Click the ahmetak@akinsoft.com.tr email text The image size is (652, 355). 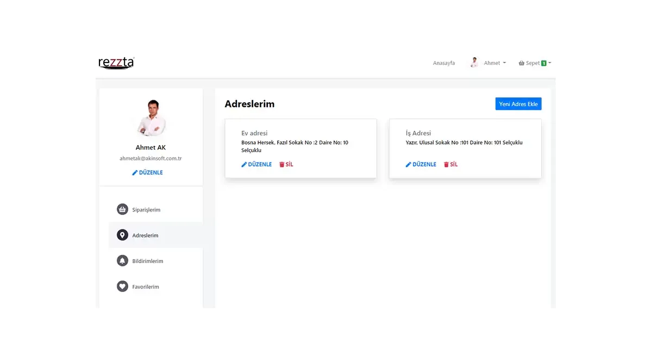click(x=151, y=158)
